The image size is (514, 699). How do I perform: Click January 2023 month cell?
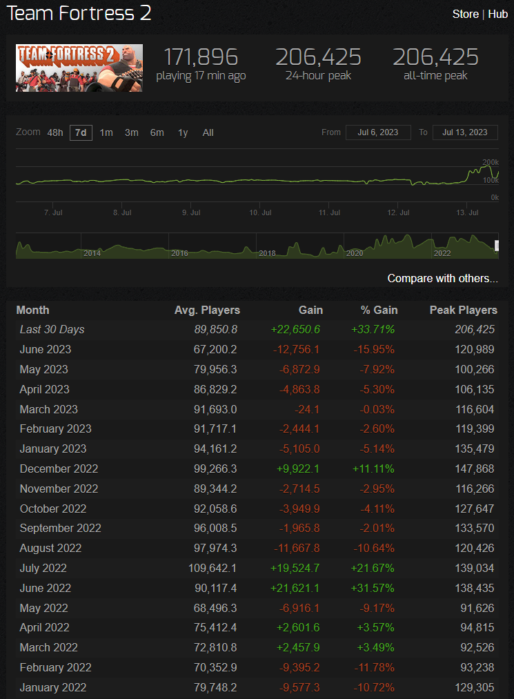point(53,449)
